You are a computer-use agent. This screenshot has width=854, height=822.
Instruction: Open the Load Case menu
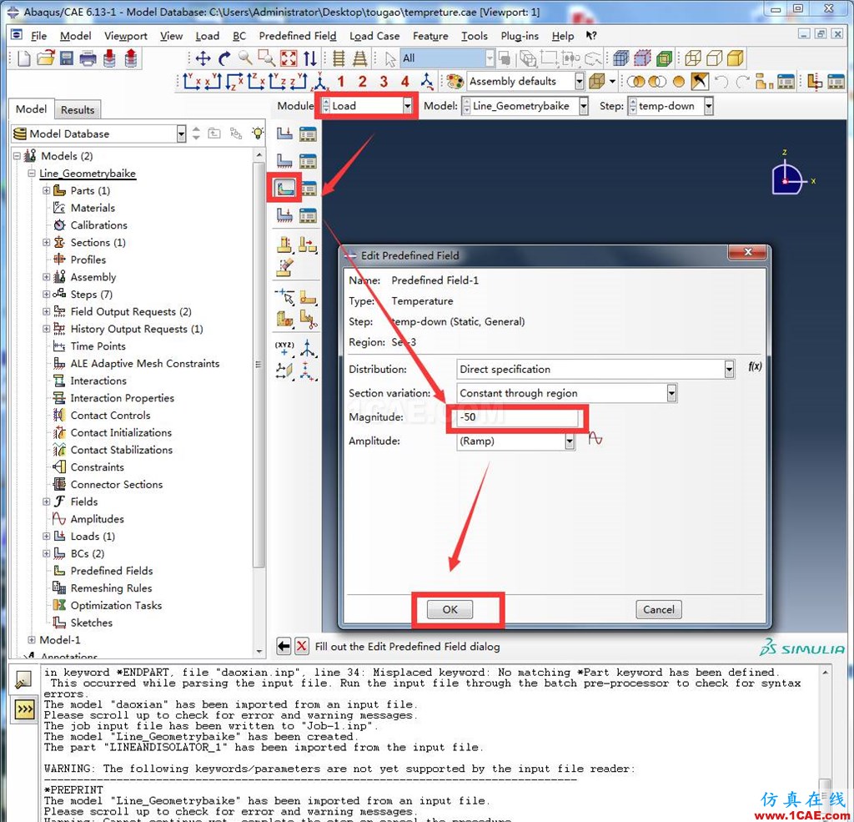pos(374,36)
